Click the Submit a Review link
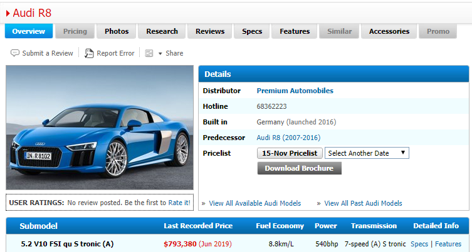The height and width of the screenshot is (252, 472). pyautogui.click(x=48, y=53)
